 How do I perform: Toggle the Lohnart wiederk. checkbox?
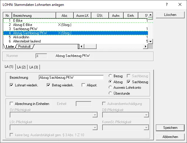(11, 85)
